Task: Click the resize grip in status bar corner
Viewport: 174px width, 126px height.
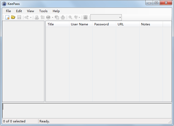Action: click(170, 122)
